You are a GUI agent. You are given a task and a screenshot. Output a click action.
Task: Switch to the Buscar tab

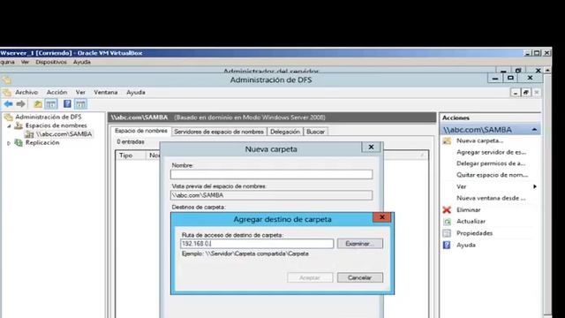(316, 132)
